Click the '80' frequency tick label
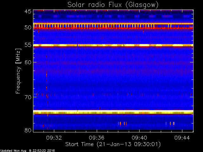The height and width of the screenshot is (152, 203). point(28,130)
